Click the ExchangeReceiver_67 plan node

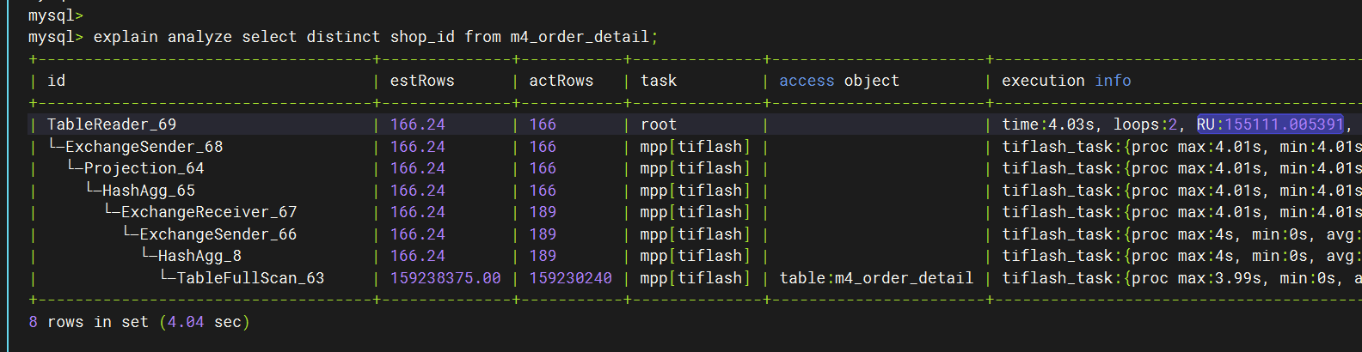pyautogui.click(x=208, y=212)
